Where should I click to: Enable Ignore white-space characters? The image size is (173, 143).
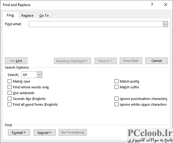coord(116,104)
